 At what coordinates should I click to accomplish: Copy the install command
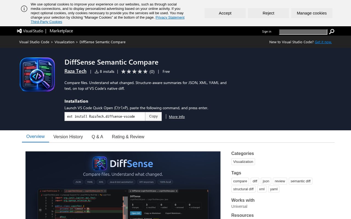tap(154, 116)
